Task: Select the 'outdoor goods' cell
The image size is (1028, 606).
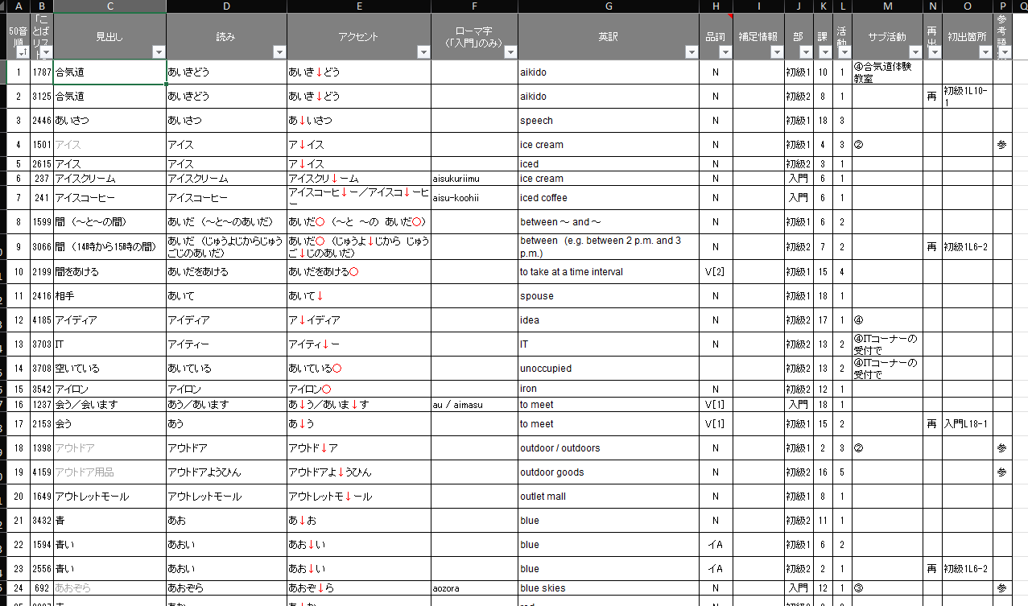Action: point(609,472)
